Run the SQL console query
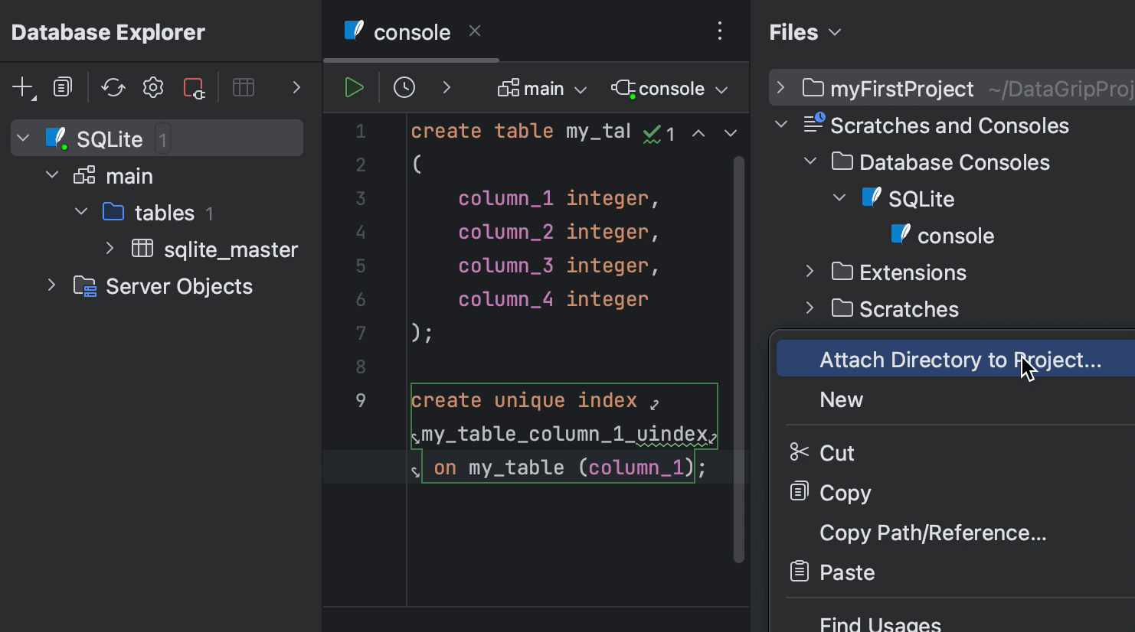The height and width of the screenshot is (632, 1135). pyautogui.click(x=353, y=87)
